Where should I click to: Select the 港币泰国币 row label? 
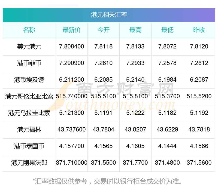pyautogui.click(x=29, y=146)
